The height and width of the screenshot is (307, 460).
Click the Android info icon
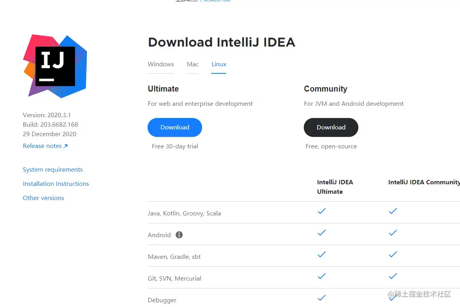179,235
